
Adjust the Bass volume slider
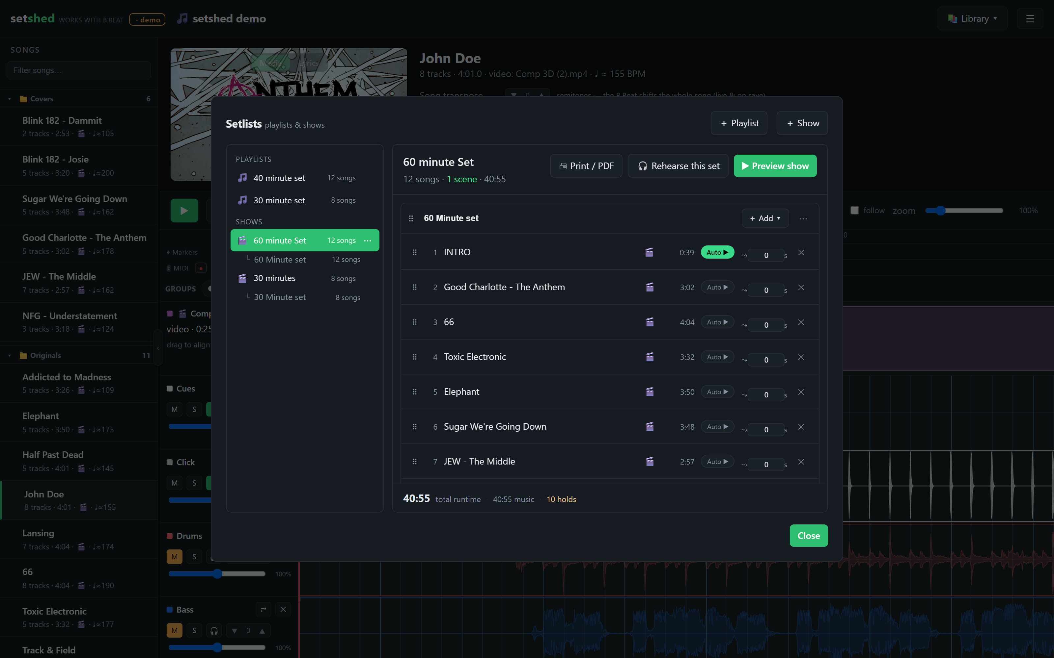click(x=217, y=647)
